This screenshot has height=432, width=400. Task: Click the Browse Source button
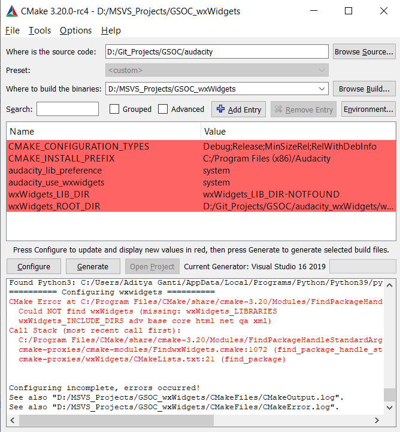pos(364,51)
